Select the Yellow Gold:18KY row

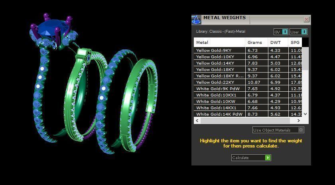click(x=248, y=69)
